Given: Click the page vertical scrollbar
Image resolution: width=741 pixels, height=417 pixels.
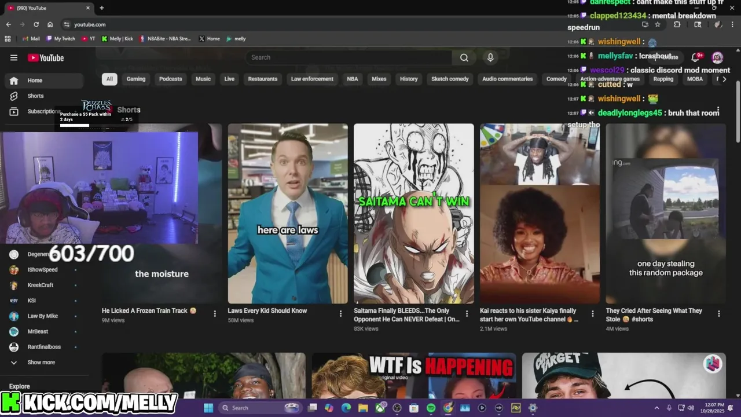Looking at the screenshot, I should pyautogui.click(x=738, y=110).
